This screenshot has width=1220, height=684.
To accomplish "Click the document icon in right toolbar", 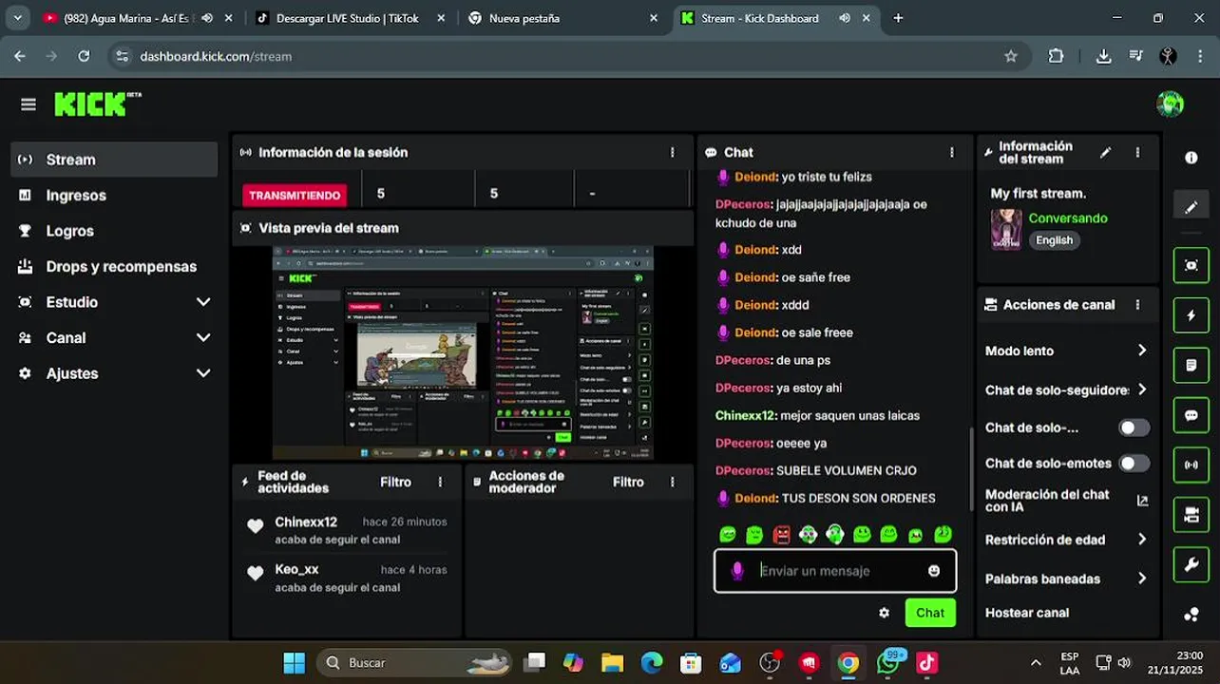I will pyautogui.click(x=1191, y=365).
